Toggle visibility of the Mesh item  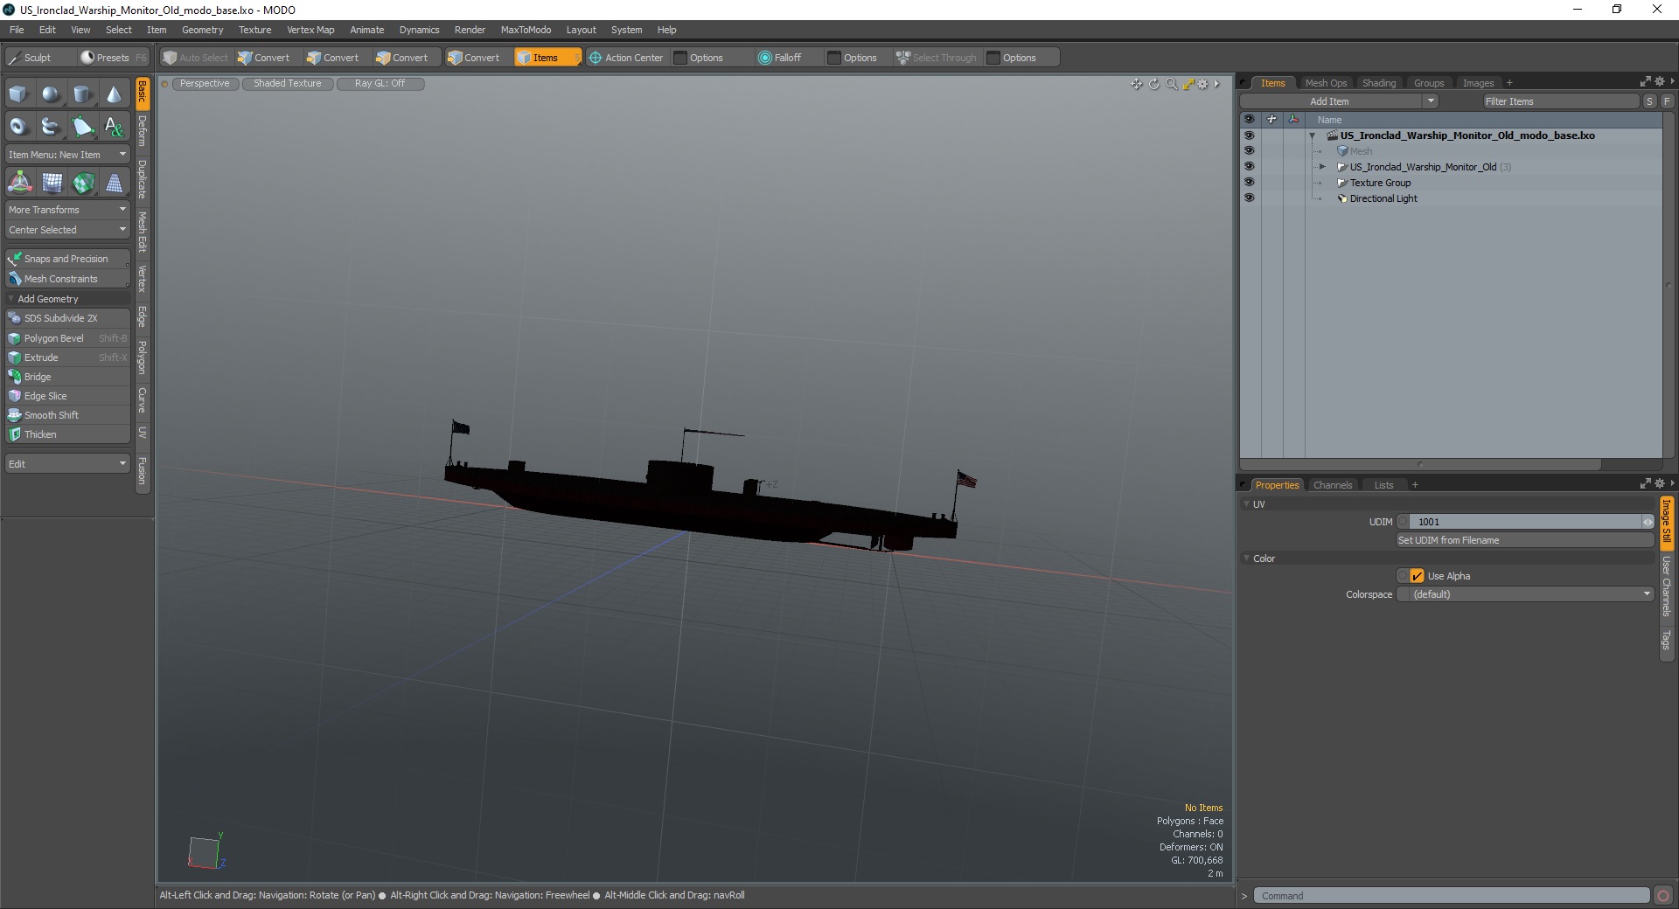[x=1249, y=151]
